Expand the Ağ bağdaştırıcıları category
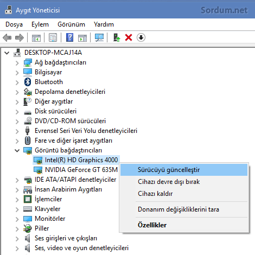Viewport: 255px width, 255px height. click(x=17, y=63)
